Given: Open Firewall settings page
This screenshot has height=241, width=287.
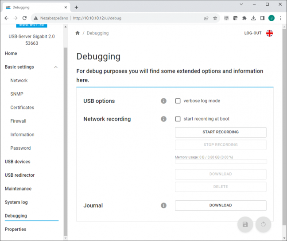Looking at the screenshot, I should (x=18, y=121).
